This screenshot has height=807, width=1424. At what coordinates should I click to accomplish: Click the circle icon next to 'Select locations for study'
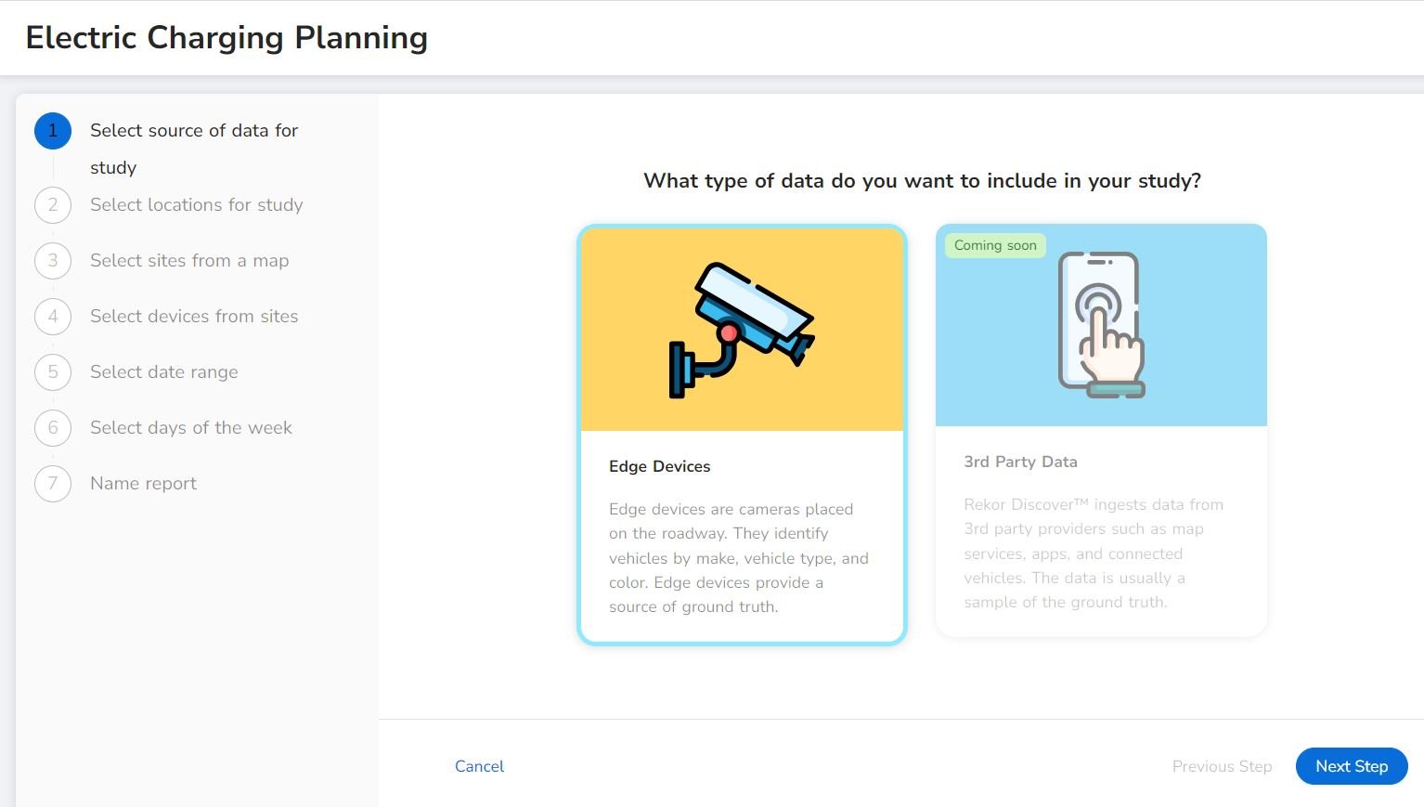point(52,205)
